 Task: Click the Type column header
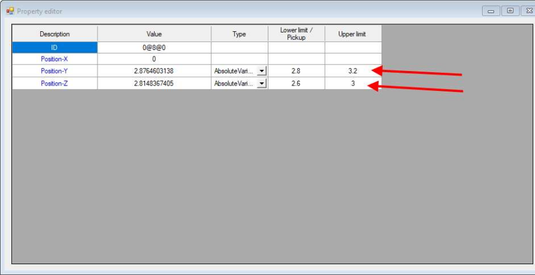(240, 34)
